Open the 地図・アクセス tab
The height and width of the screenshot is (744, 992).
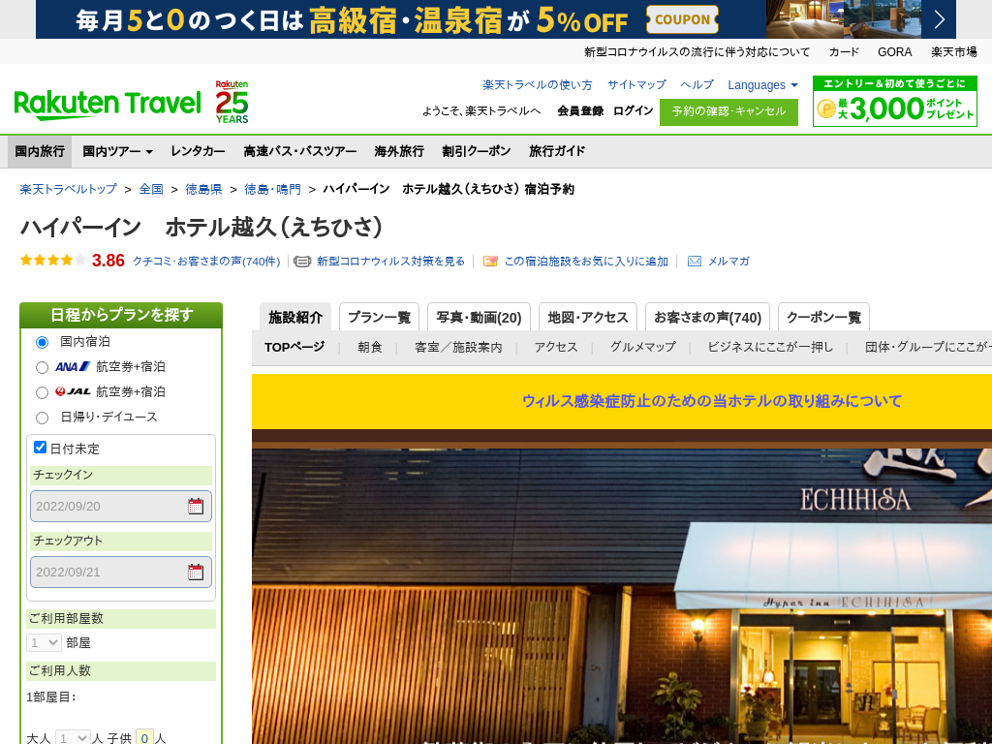587,317
